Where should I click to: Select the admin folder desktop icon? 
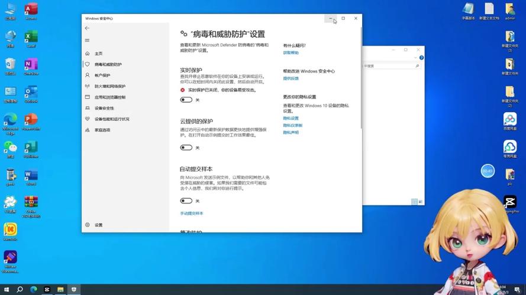[x=510, y=11]
